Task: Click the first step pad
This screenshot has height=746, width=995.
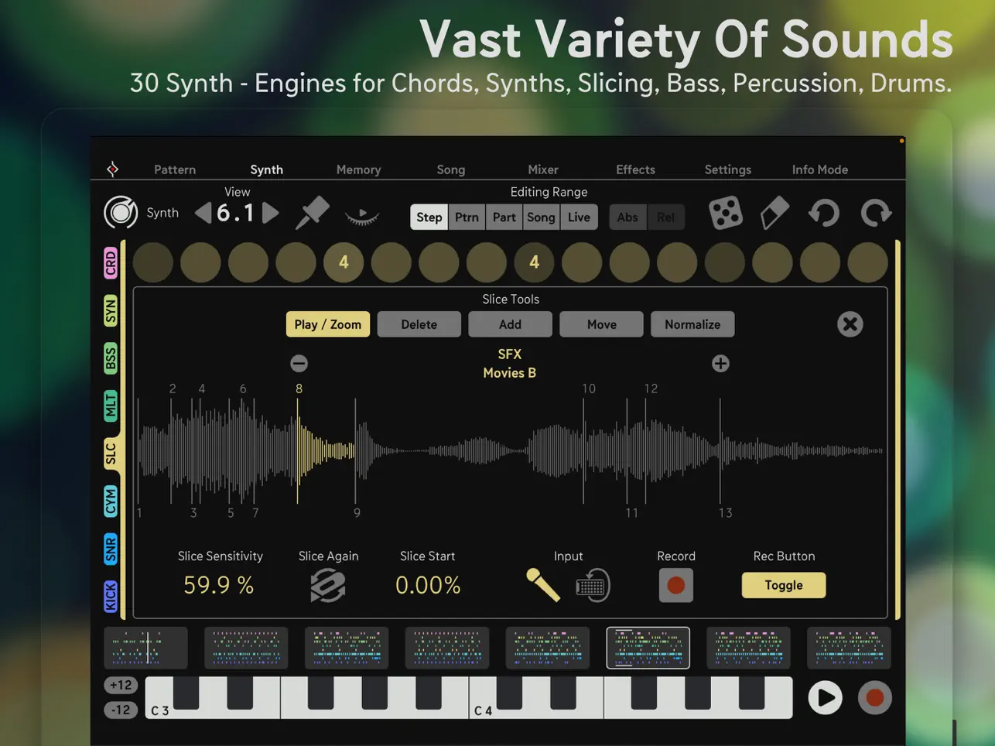Action: pyautogui.click(x=153, y=262)
